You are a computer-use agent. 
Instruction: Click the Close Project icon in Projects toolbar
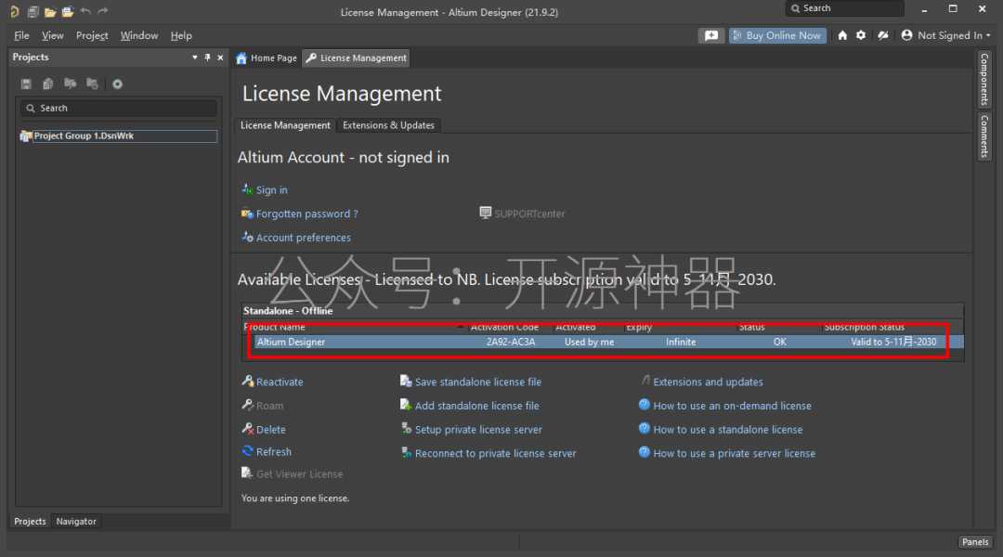pos(92,84)
